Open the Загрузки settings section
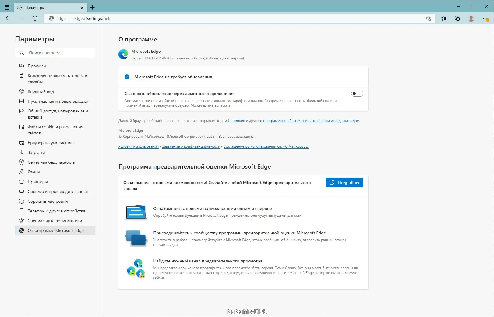Viewport: 494px width, 317px height. pyautogui.click(x=55, y=152)
